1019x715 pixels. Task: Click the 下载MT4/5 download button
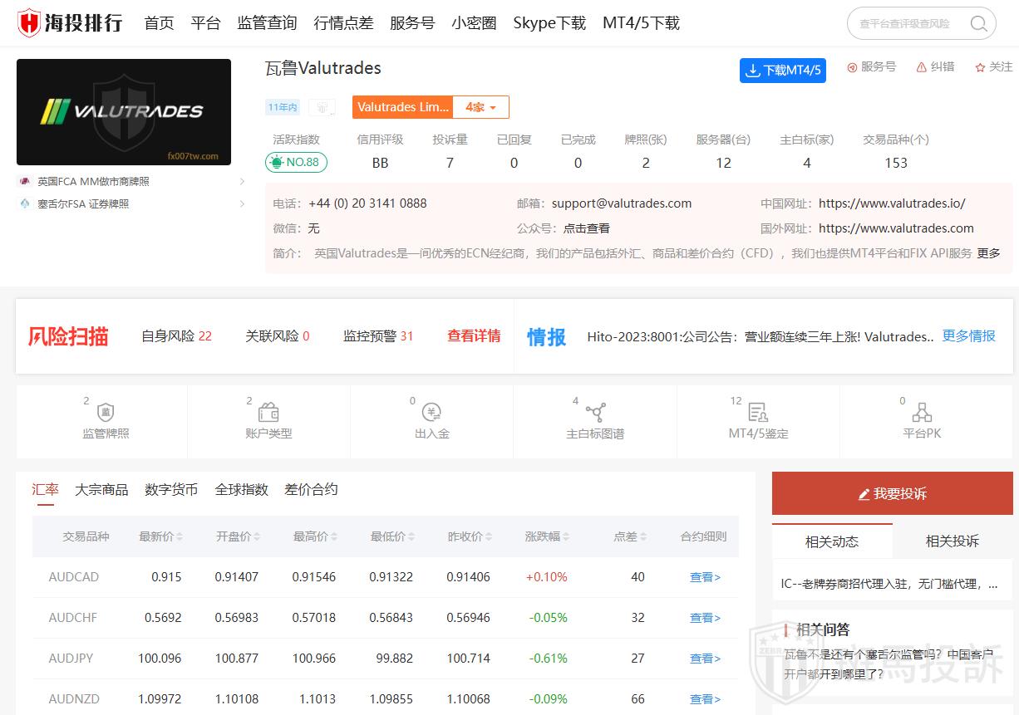(x=782, y=71)
